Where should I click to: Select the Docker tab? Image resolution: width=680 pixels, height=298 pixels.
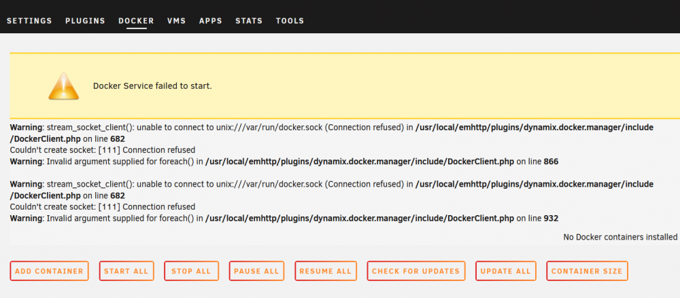tap(136, 21)
